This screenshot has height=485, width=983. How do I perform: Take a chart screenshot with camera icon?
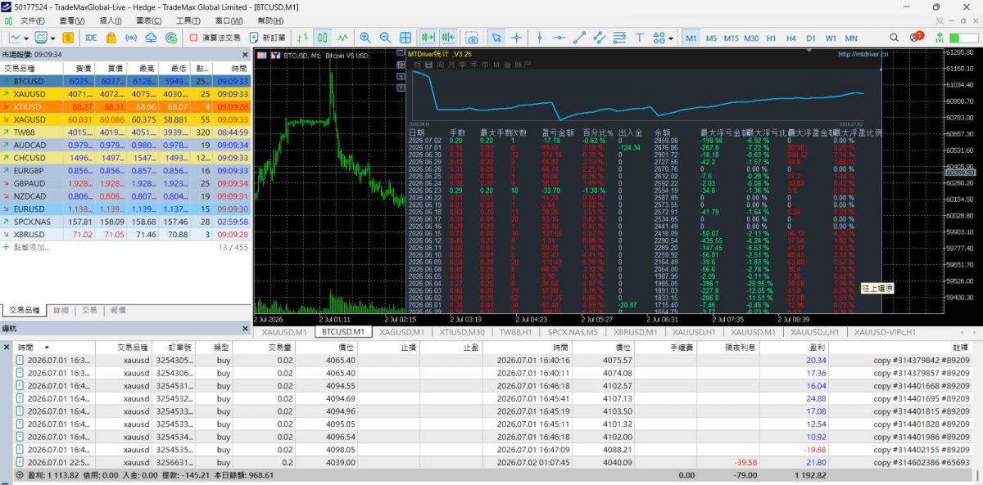tap(472, 38)
